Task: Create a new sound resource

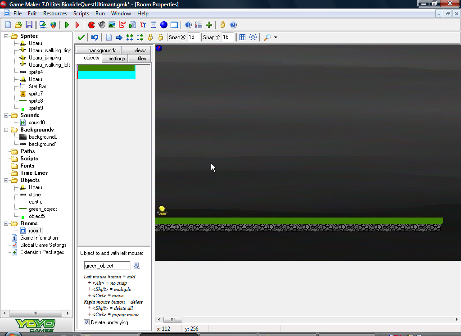Action: [x=103, y=25]
